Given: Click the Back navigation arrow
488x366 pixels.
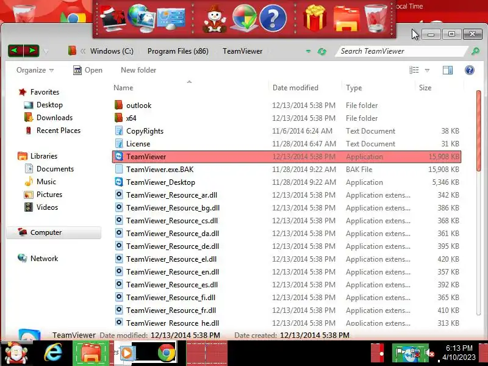Looking at the screenshot, I should (x=16, y=51).
